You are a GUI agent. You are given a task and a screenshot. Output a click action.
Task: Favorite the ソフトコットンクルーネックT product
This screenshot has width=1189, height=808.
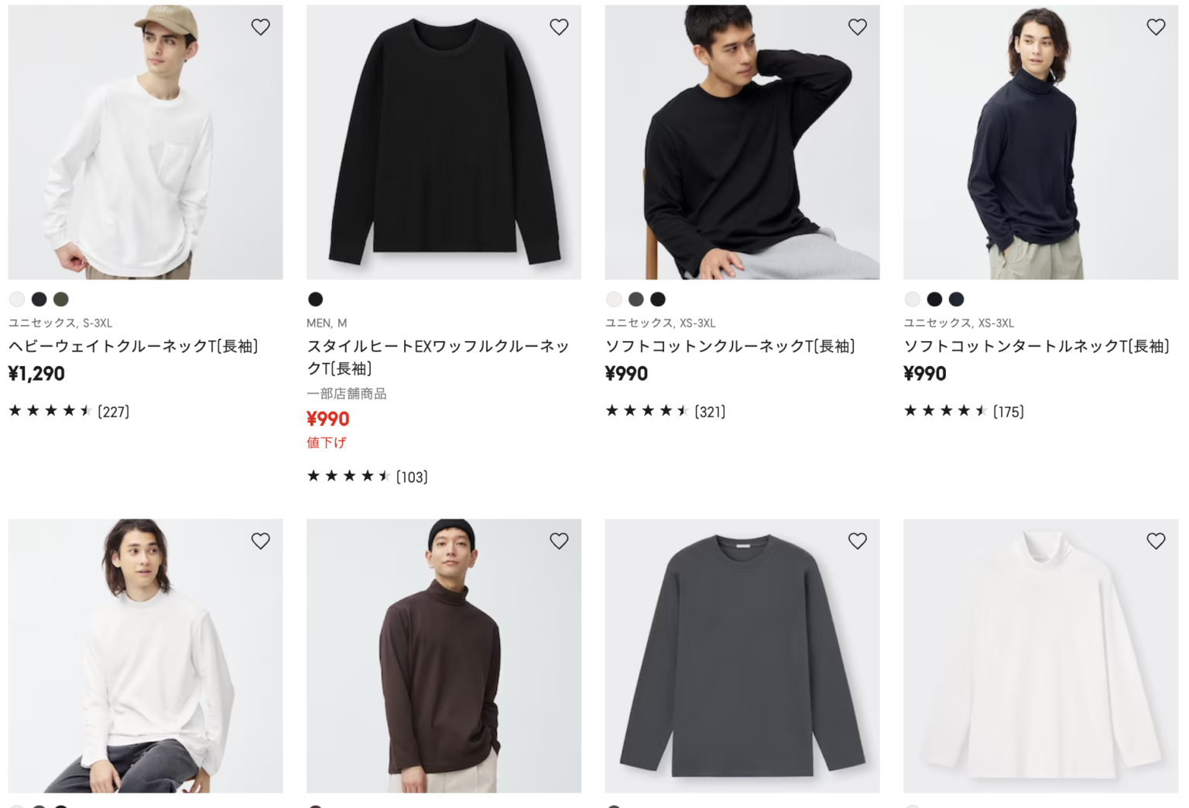coord(857,26)
